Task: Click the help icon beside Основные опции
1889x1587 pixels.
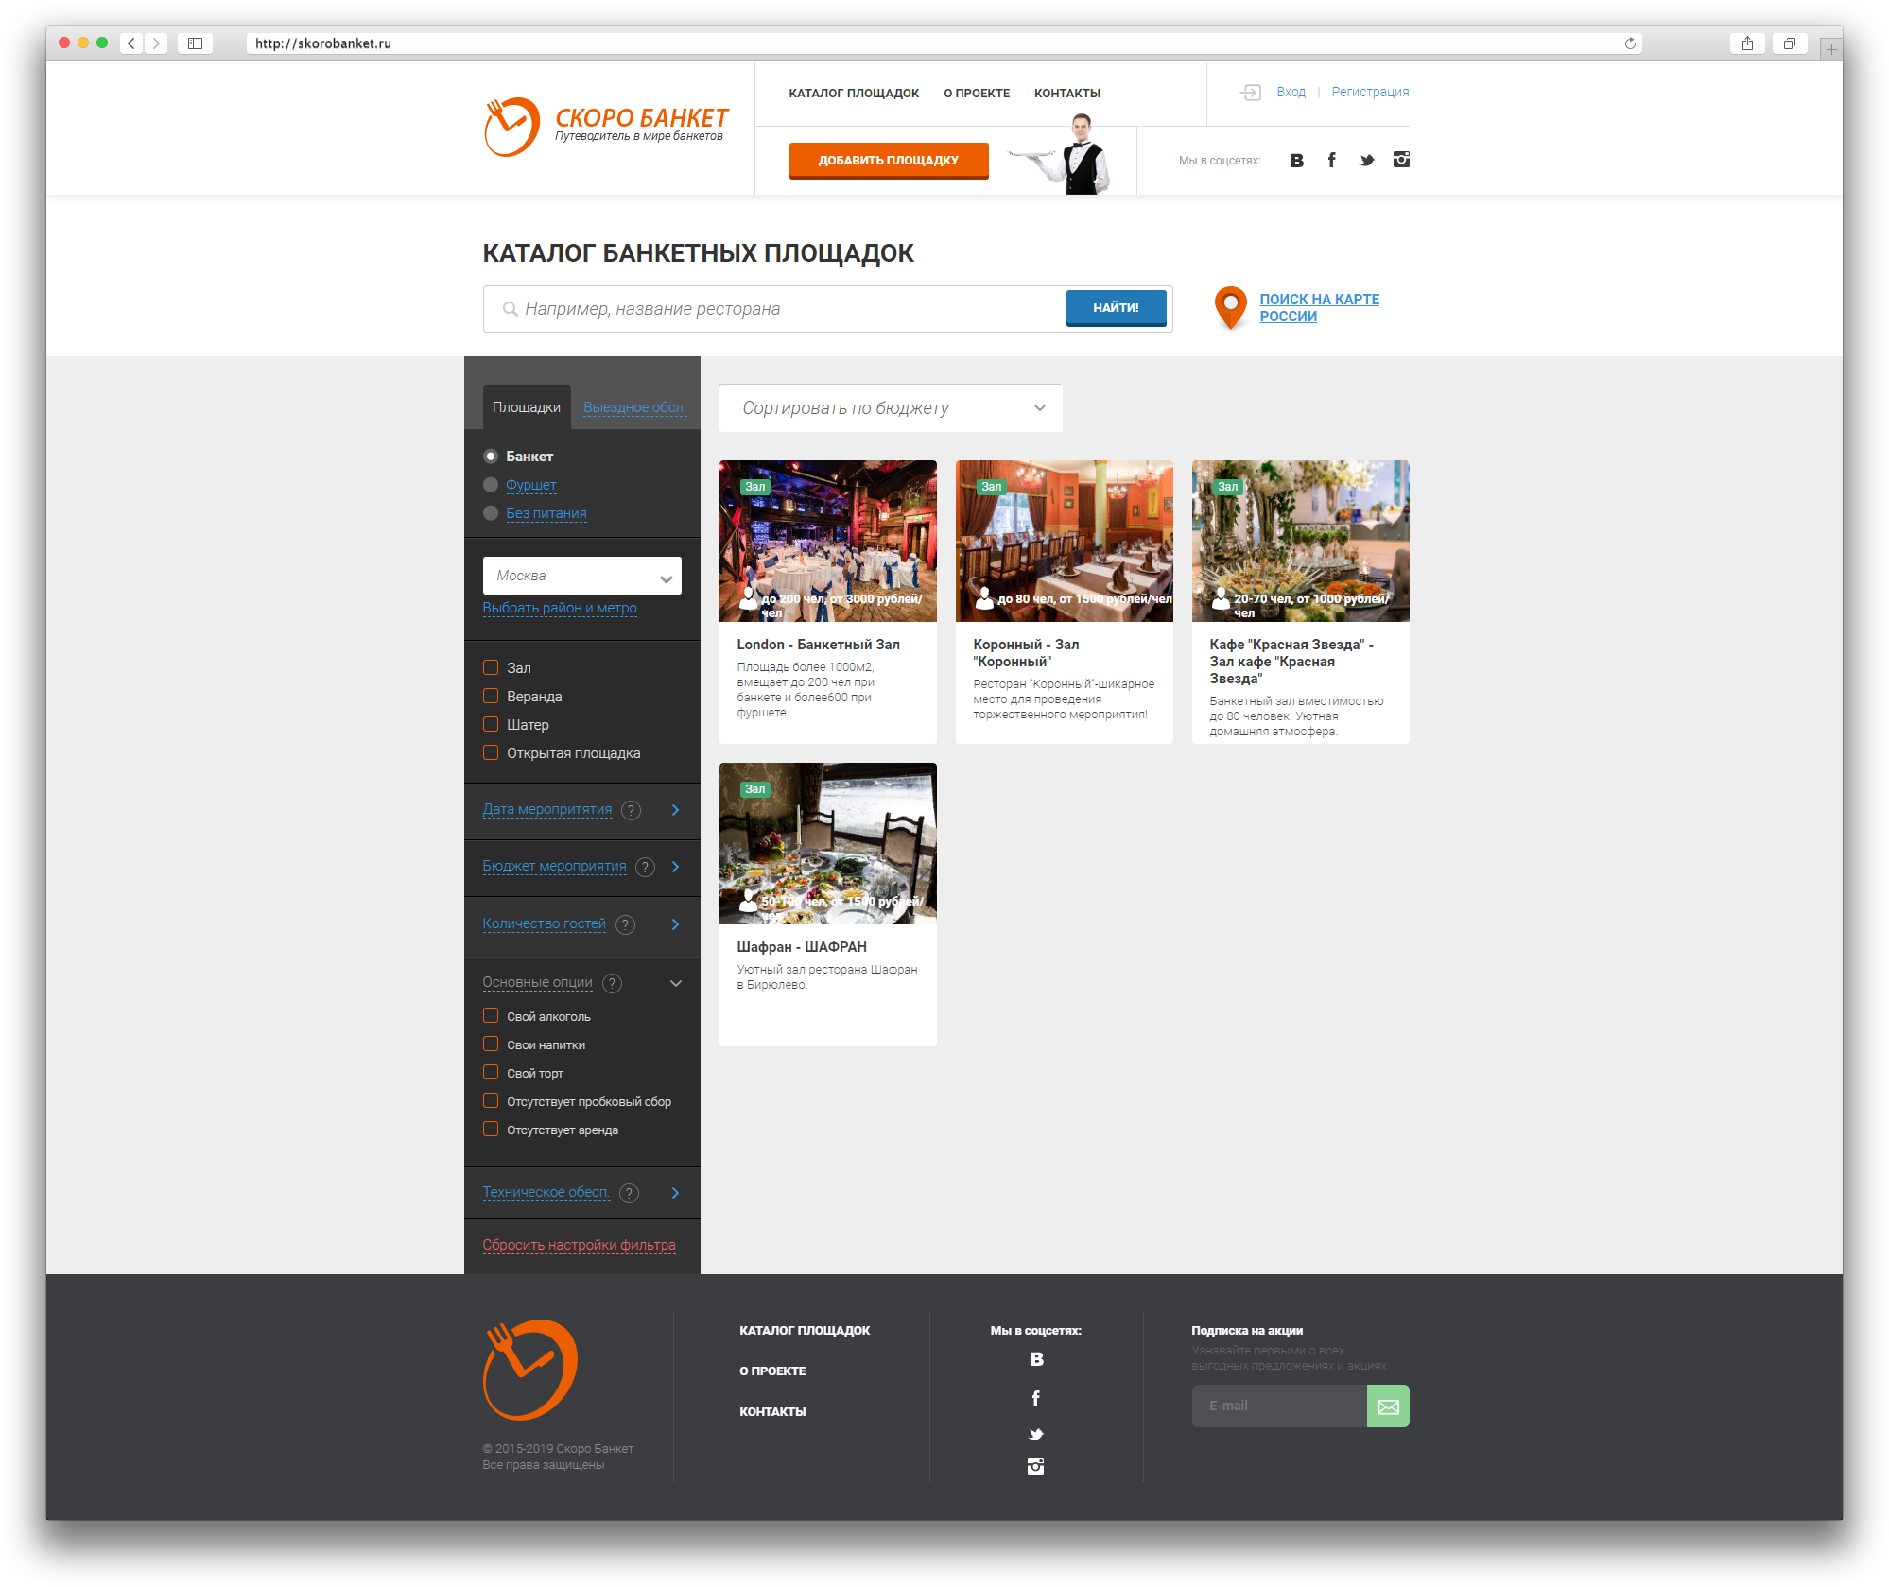Action: (x=613, y=984)
